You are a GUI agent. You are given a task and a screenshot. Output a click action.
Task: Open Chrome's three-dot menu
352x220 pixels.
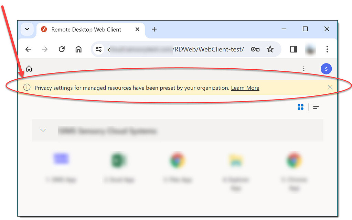point(327,49)
